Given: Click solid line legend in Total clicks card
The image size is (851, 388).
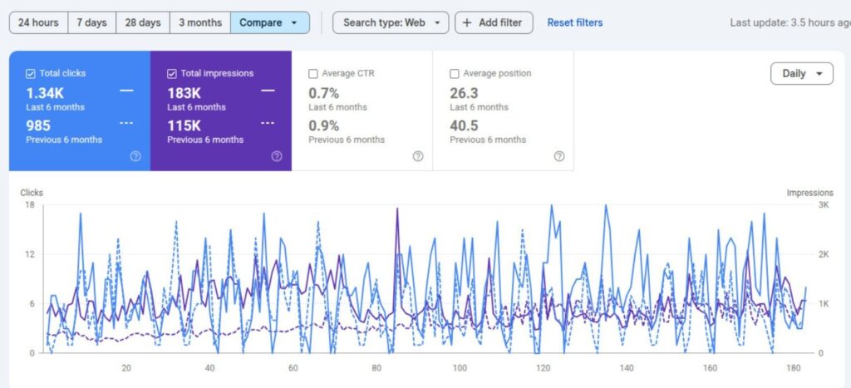Looking at the screenshot, I should click(x=126, y=91).
